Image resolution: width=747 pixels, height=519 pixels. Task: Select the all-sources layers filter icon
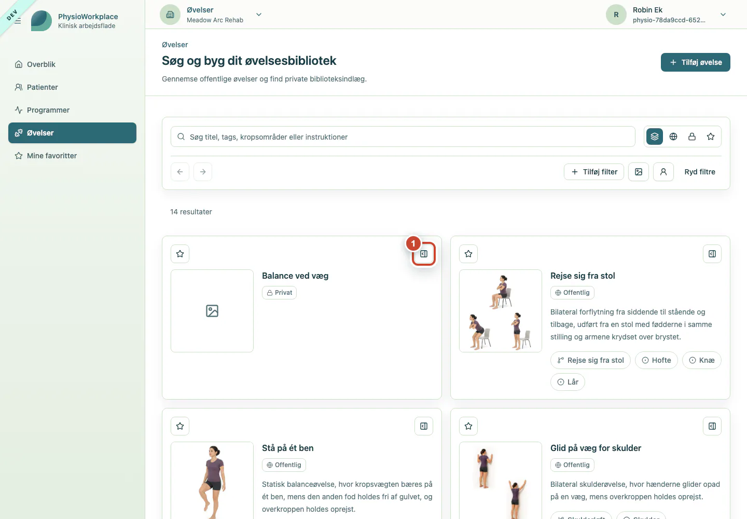[655, 136]
